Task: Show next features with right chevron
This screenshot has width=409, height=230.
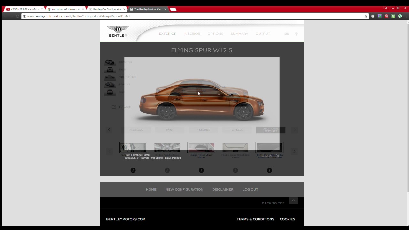Action: (294, 151)
